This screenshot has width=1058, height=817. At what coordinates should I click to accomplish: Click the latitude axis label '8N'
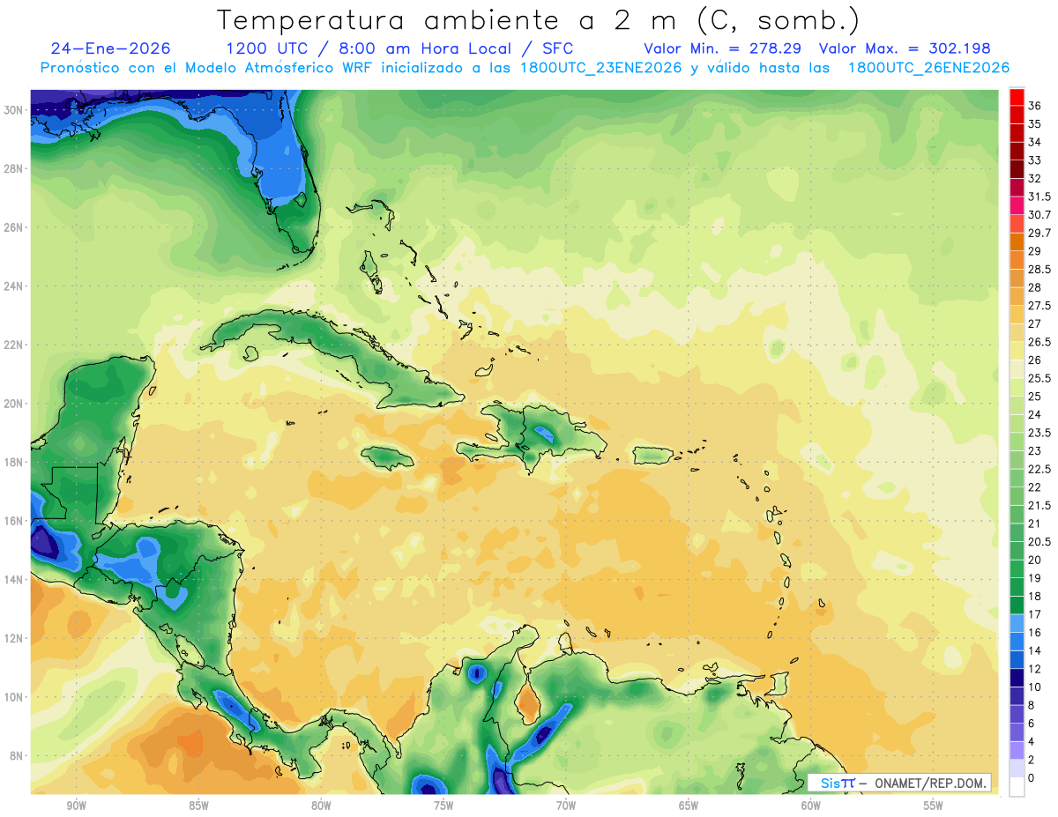coord(16,756)
